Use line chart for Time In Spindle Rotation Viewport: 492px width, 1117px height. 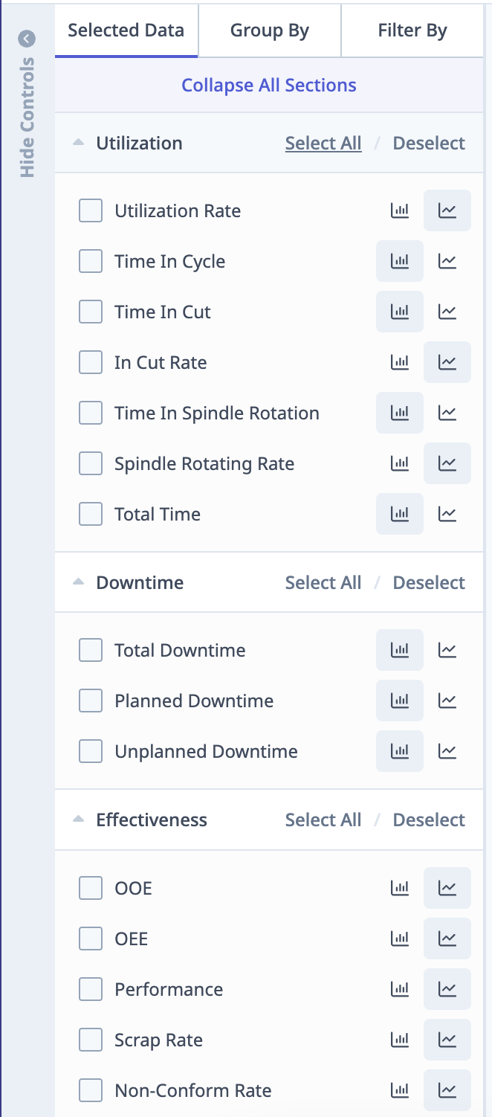447,413
